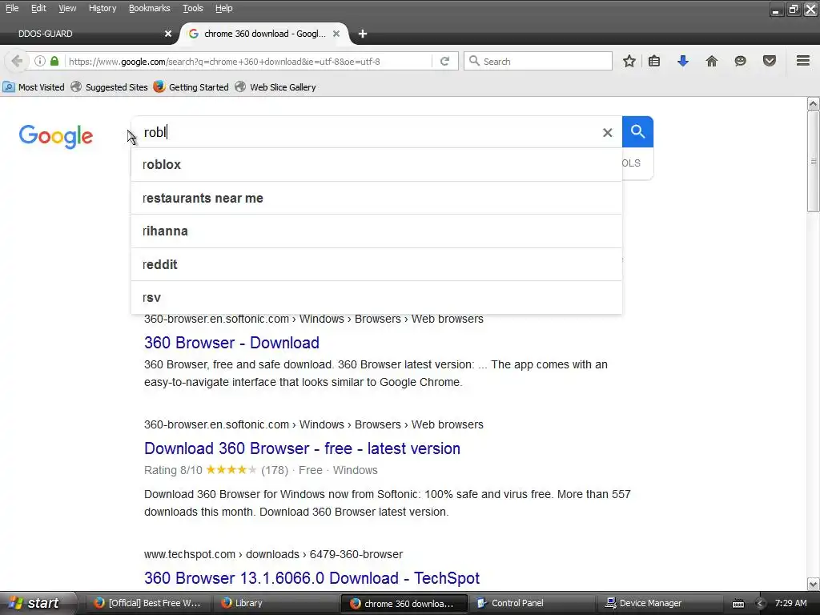Viewport: 820px width, 615px height.
Task: Click the page scrollbar down arrow
Action: pos(813,584)
